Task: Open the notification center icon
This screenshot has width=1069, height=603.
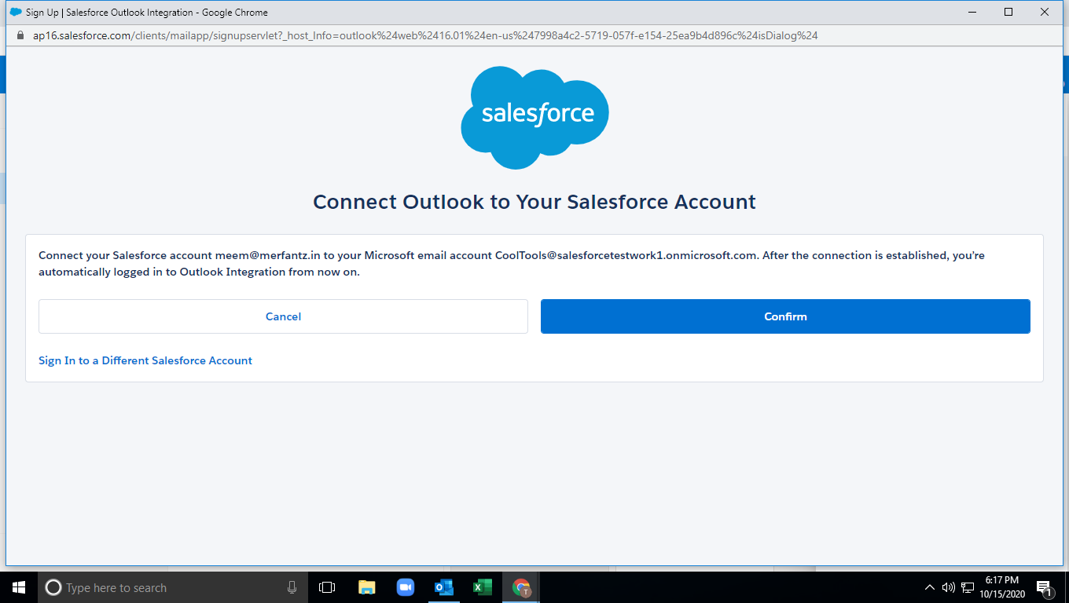Action: click(1045, 587)
